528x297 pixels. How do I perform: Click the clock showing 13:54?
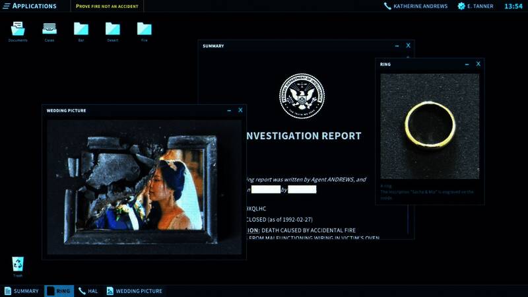click(x=513, y=6)
